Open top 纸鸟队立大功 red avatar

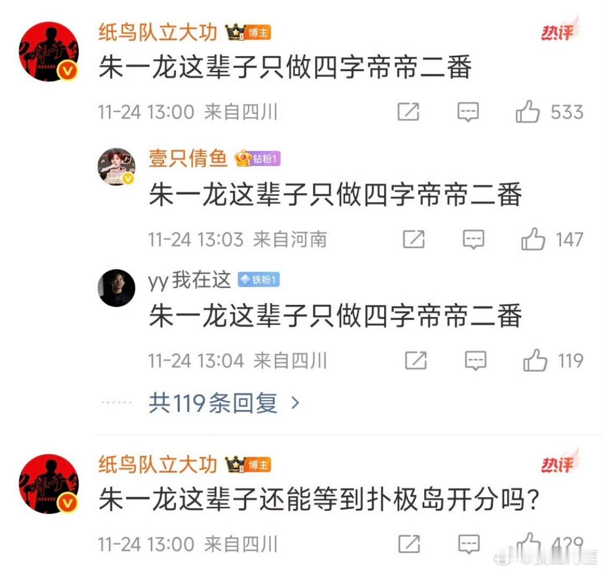(x=48, y=51)
